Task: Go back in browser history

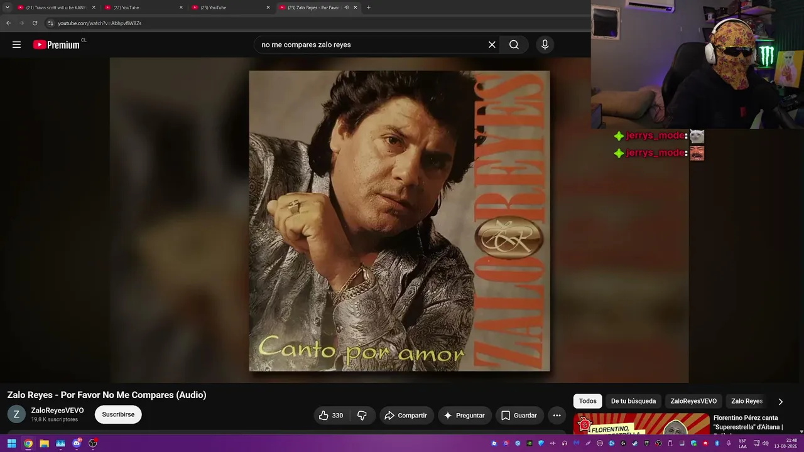Action: (8, 23)
